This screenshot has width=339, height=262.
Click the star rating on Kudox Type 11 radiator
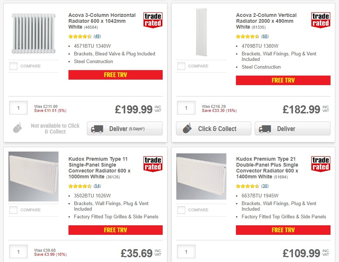click(x=78, y=186)
